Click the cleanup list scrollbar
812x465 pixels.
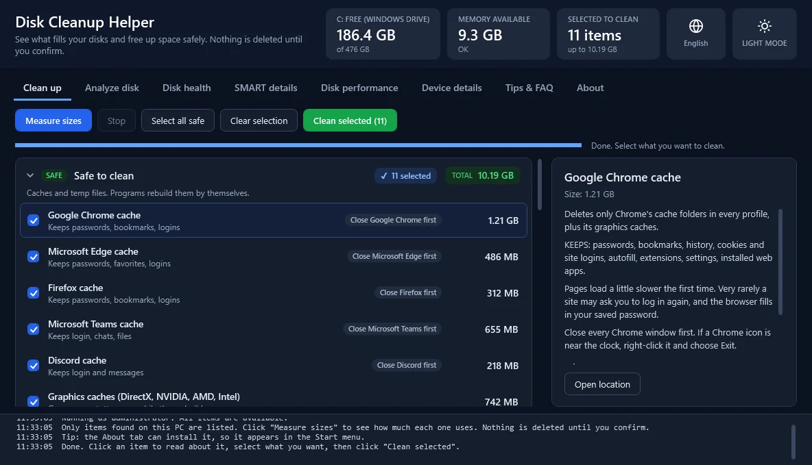point(540,185)
